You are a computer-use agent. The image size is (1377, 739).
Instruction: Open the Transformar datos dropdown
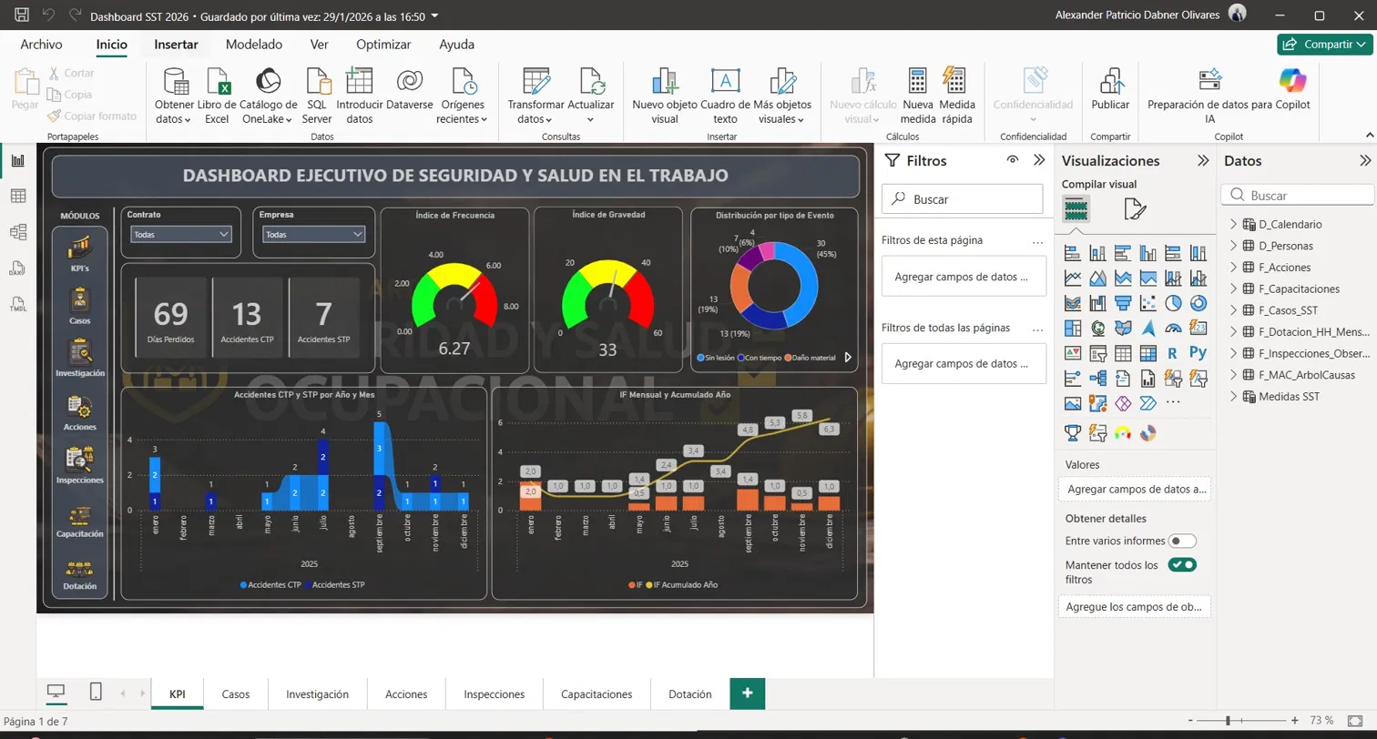[x=535, y=96]
